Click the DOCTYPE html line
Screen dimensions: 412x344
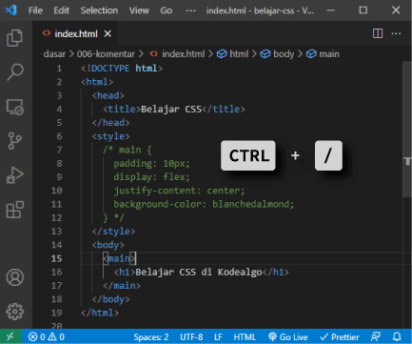point(122,69)
